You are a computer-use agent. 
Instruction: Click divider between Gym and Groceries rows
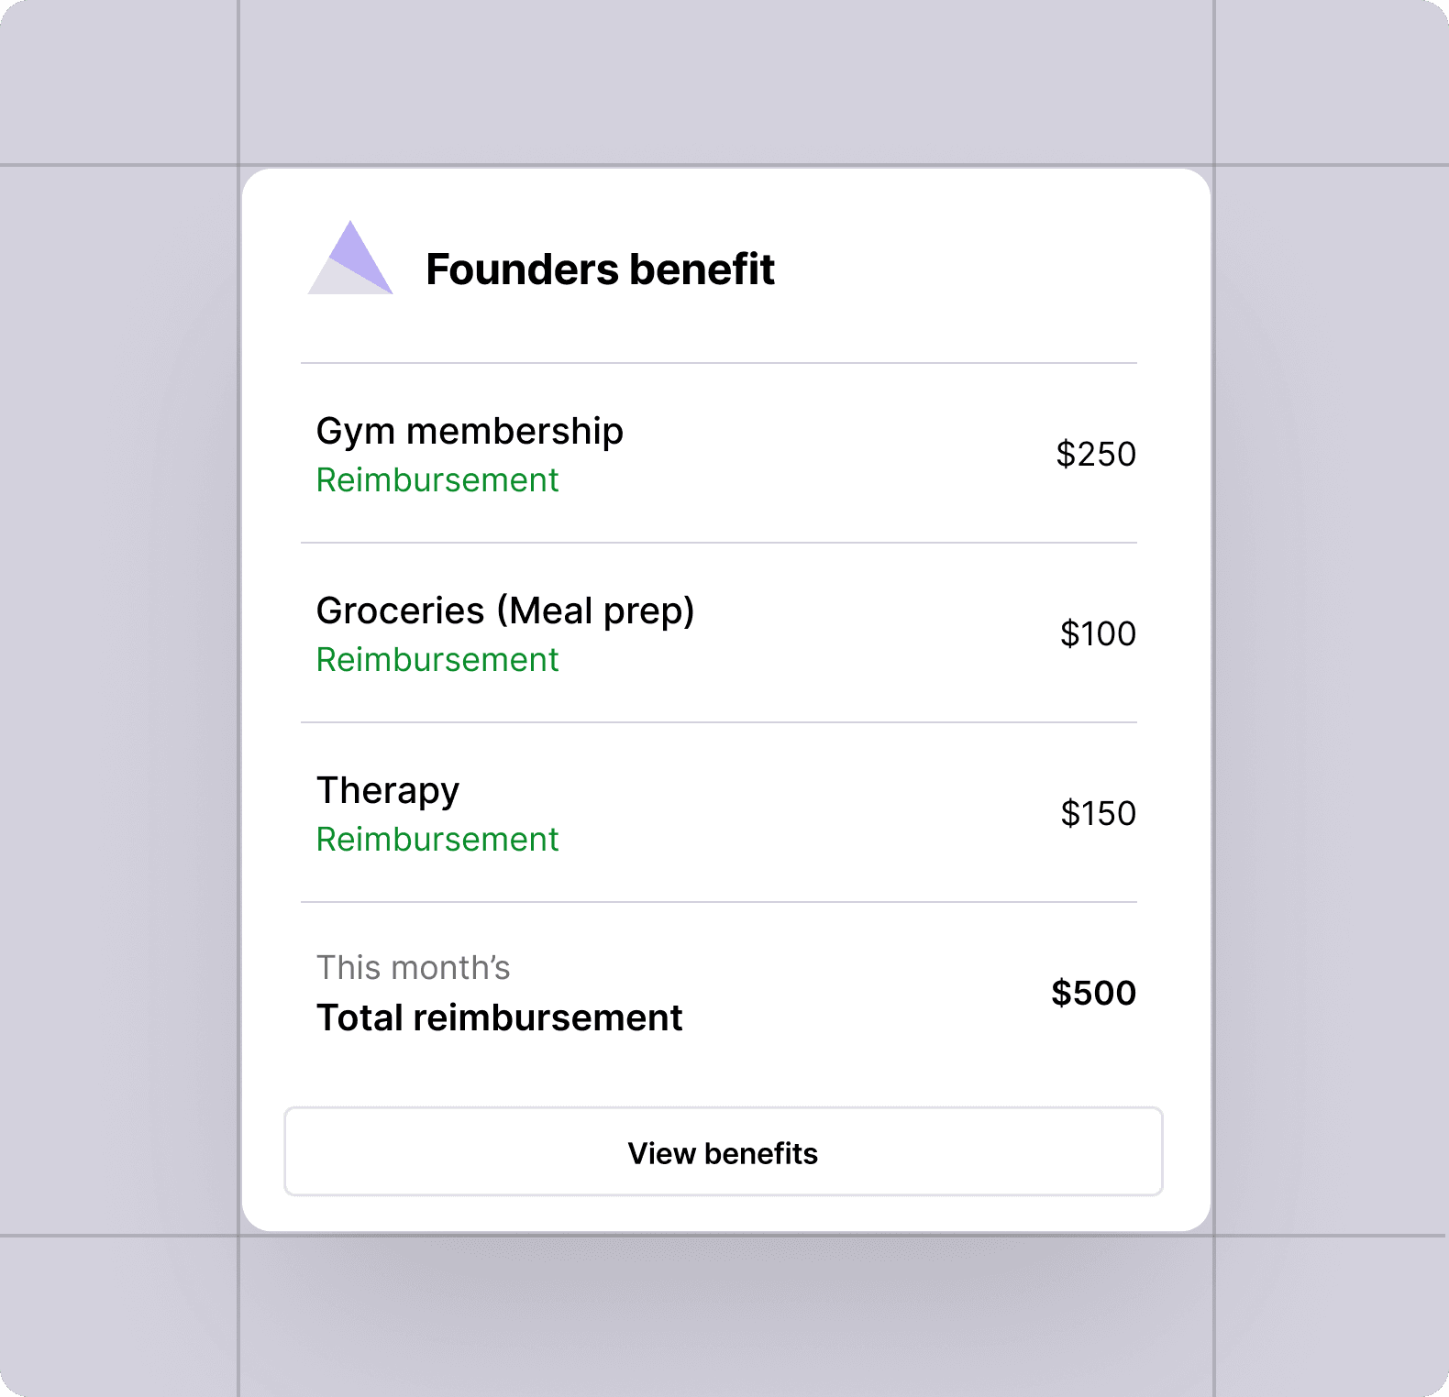[x=719, y=543]
